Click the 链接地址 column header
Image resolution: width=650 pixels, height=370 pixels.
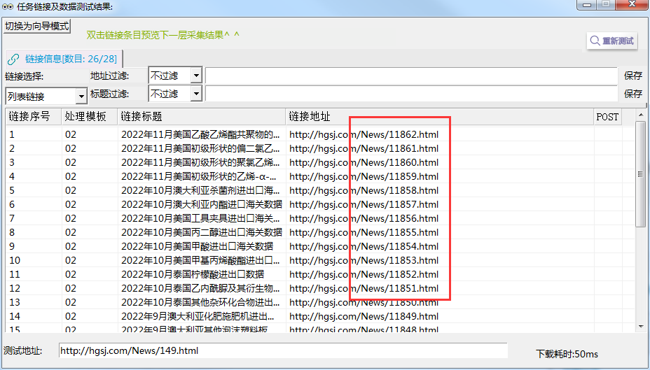point(440,117)
